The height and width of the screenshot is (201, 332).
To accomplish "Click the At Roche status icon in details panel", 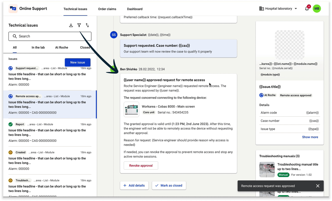I will [x=261, y=95].
